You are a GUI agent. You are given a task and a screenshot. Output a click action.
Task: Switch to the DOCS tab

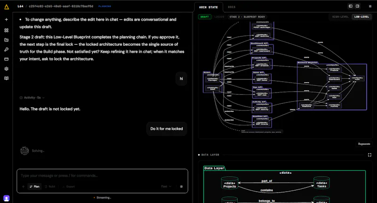[x=232, y=7]
